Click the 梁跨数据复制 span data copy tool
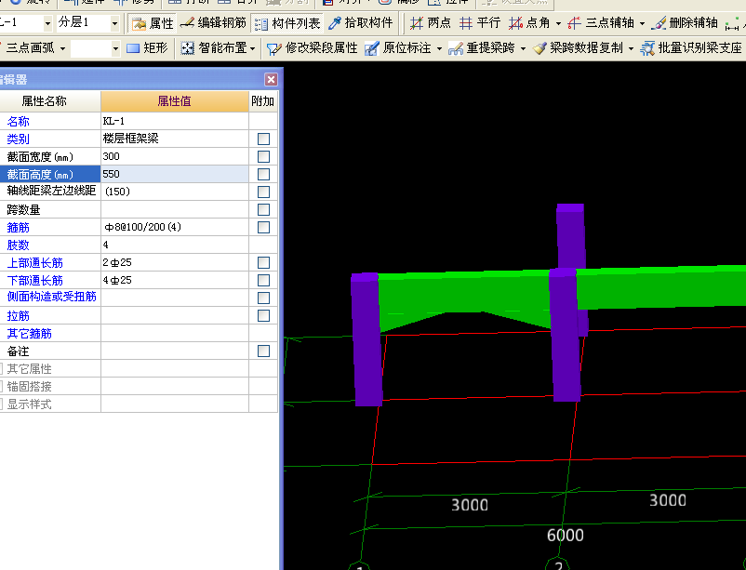Viewport: 746px width, 570px height. (578, 48)
